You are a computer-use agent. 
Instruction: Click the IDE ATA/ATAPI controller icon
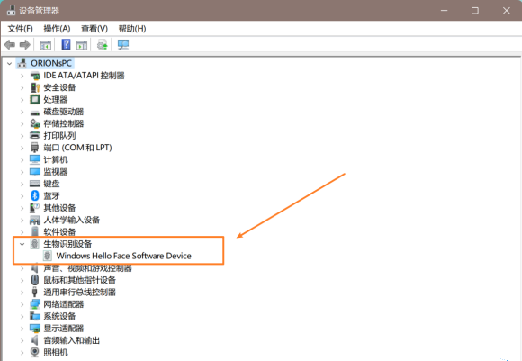pos(35,76)
